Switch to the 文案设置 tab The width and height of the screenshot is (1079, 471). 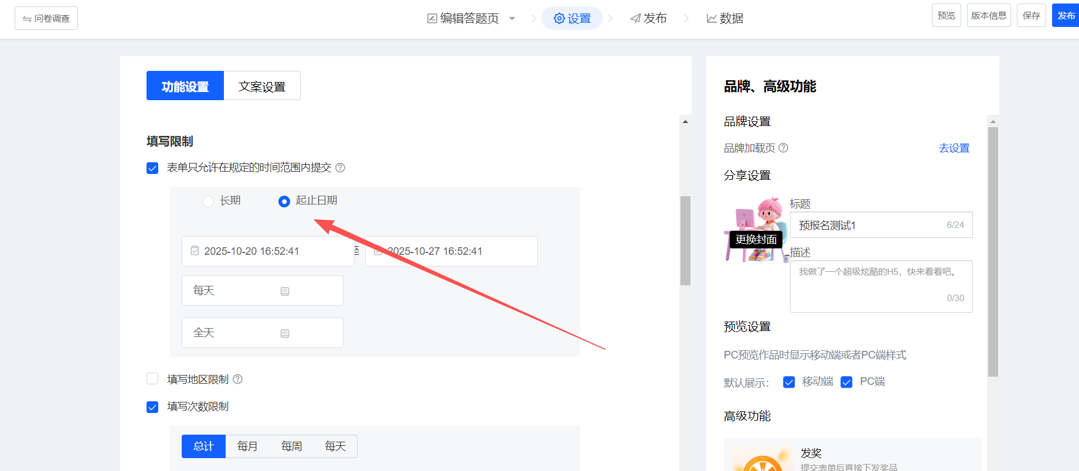pos(262,86)
